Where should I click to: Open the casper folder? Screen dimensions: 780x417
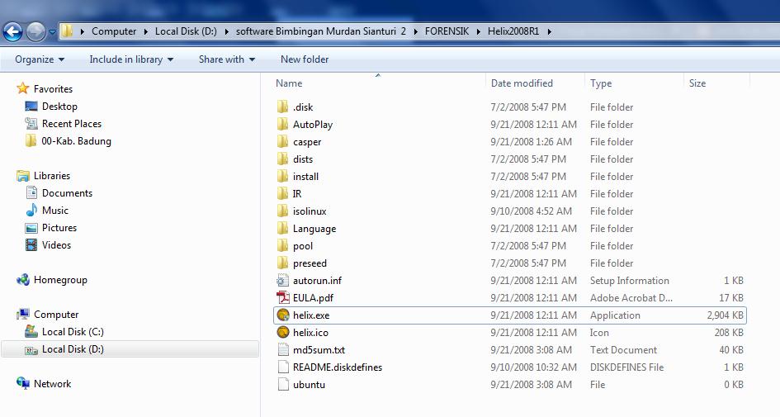307,142
